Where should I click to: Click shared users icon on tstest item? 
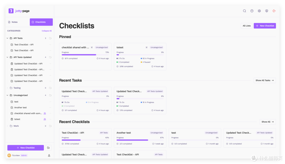(45, 119)
